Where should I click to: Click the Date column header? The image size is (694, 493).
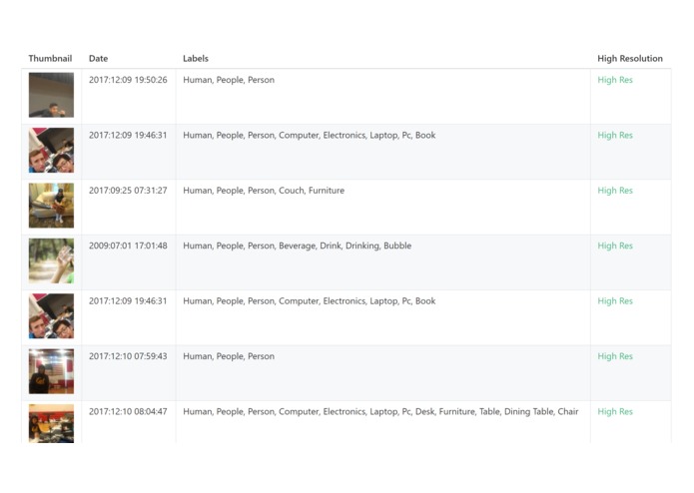[x=98, y=58]
